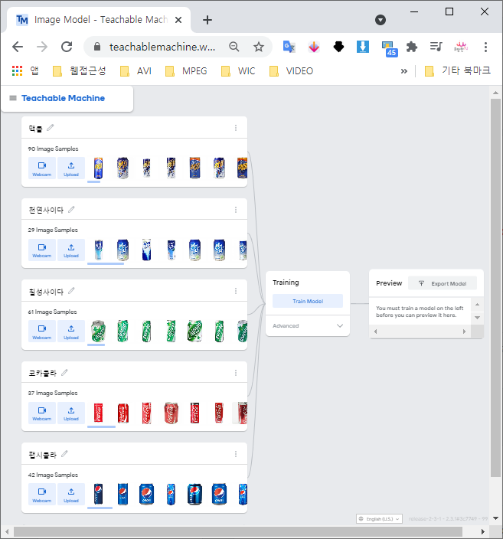503x539 pixels.
Task: Reload the Teachable Machine page
Action: (67, 47)
